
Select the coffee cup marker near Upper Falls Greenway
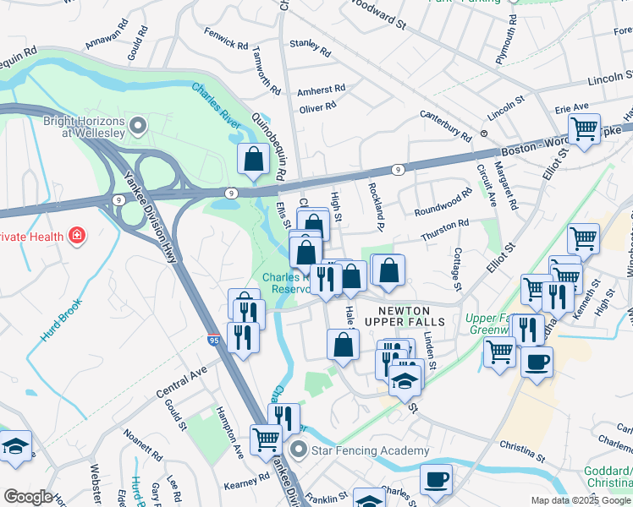(537, 363)
